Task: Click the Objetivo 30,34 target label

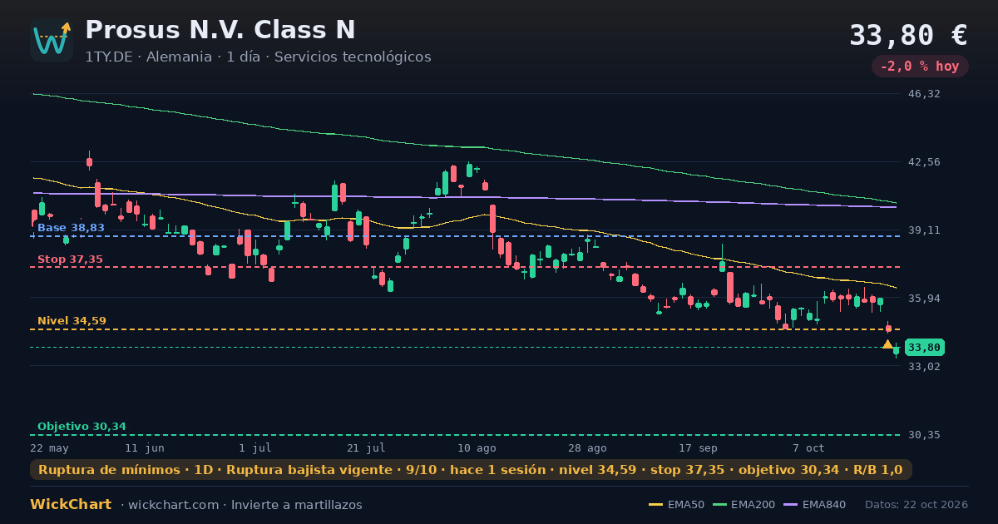Action: 82,427
